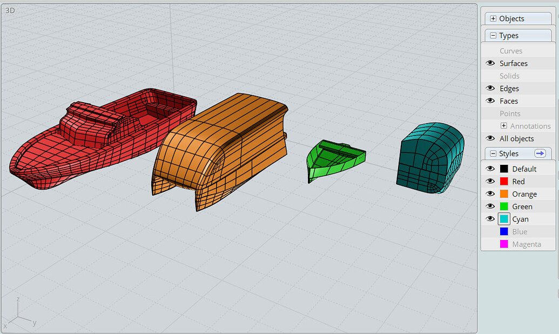Select the Surfaces type label
Screen dimensions: 559x334
pos(514,63)
